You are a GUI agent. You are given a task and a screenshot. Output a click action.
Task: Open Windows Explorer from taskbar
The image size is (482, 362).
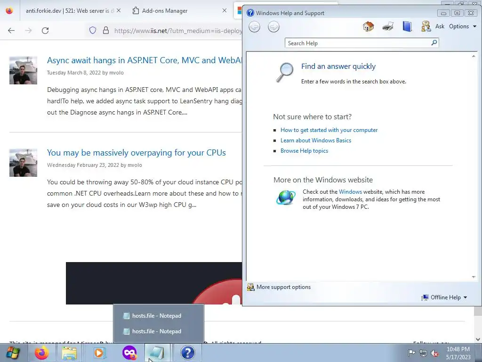[x=70, y=353]
